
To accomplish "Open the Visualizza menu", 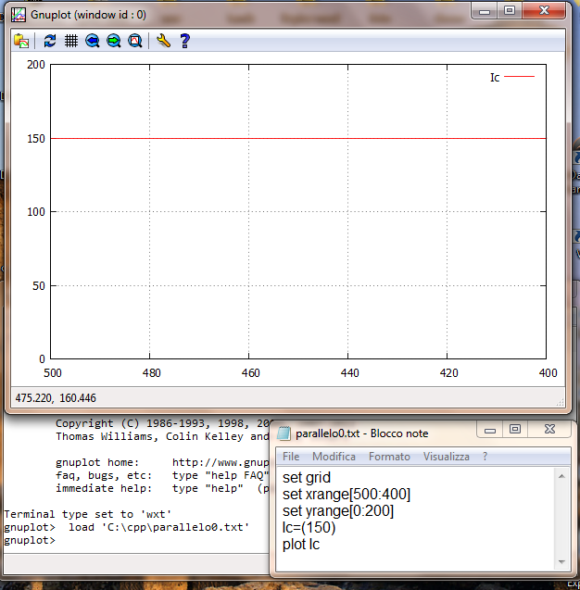I will [447, 457].
